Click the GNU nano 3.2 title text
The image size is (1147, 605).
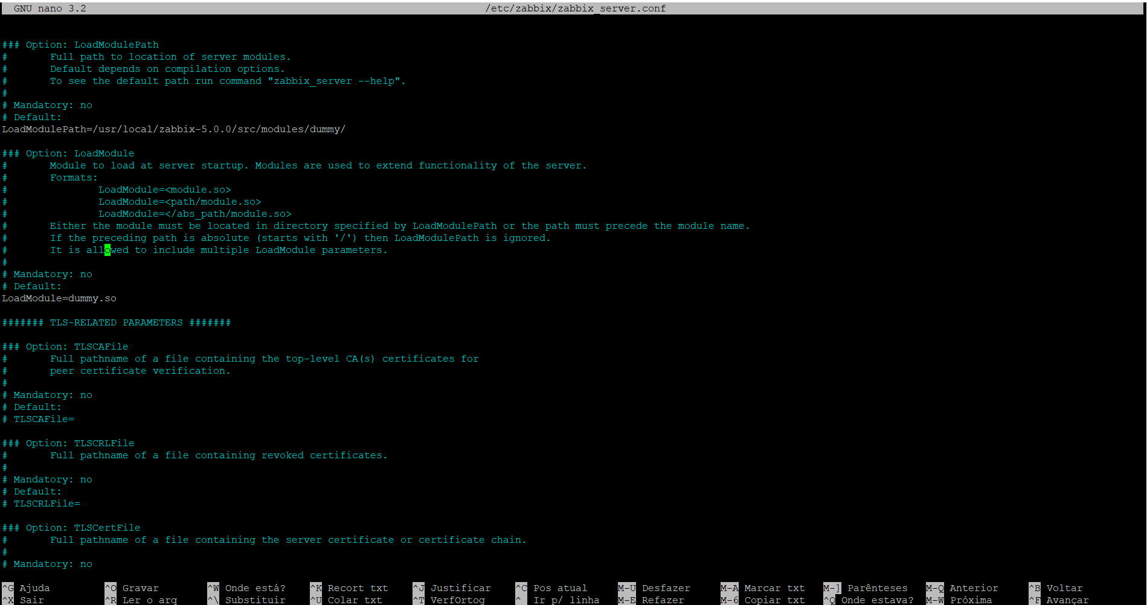(50, 8)
